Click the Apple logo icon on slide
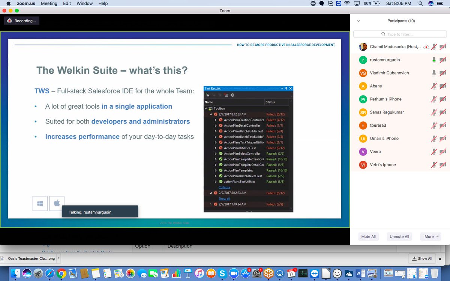The image size is (450, 281). 57,203
